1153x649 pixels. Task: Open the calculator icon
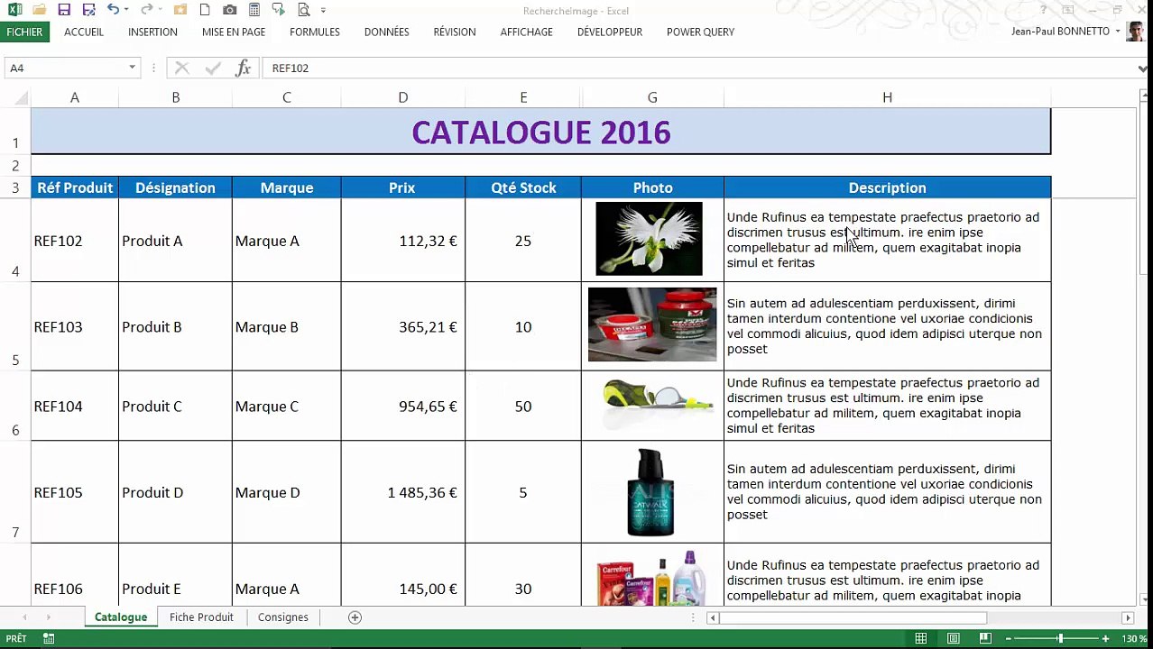coord(254,10)
